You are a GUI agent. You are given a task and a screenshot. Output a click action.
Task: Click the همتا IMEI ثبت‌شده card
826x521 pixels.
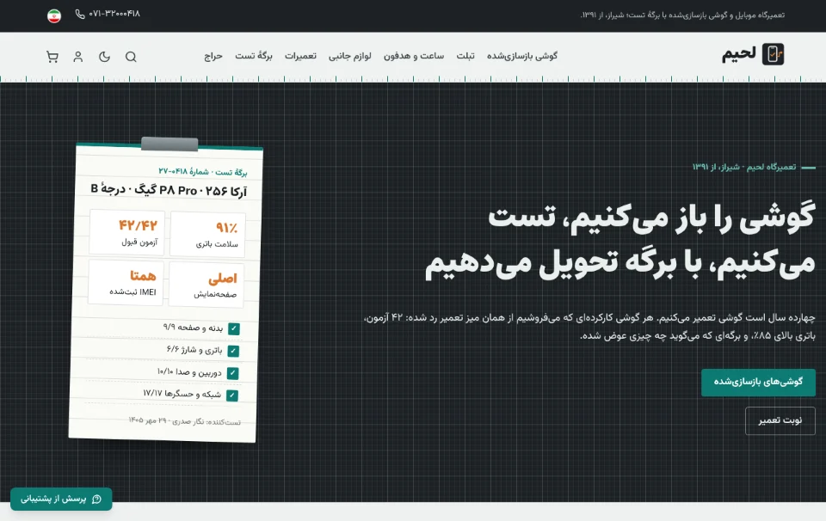click(x=126, y=282)
